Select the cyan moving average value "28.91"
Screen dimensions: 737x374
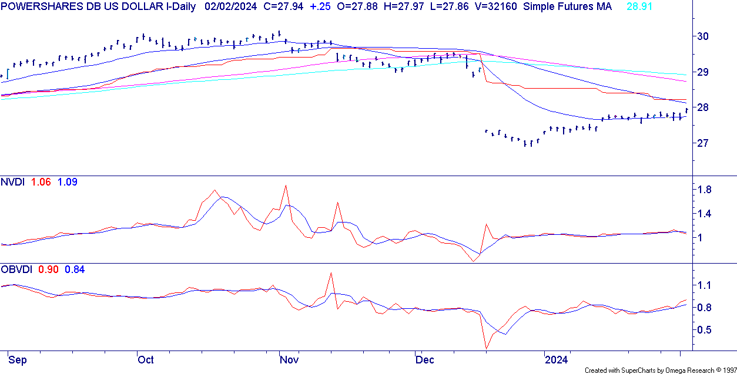tap(640, 6)
